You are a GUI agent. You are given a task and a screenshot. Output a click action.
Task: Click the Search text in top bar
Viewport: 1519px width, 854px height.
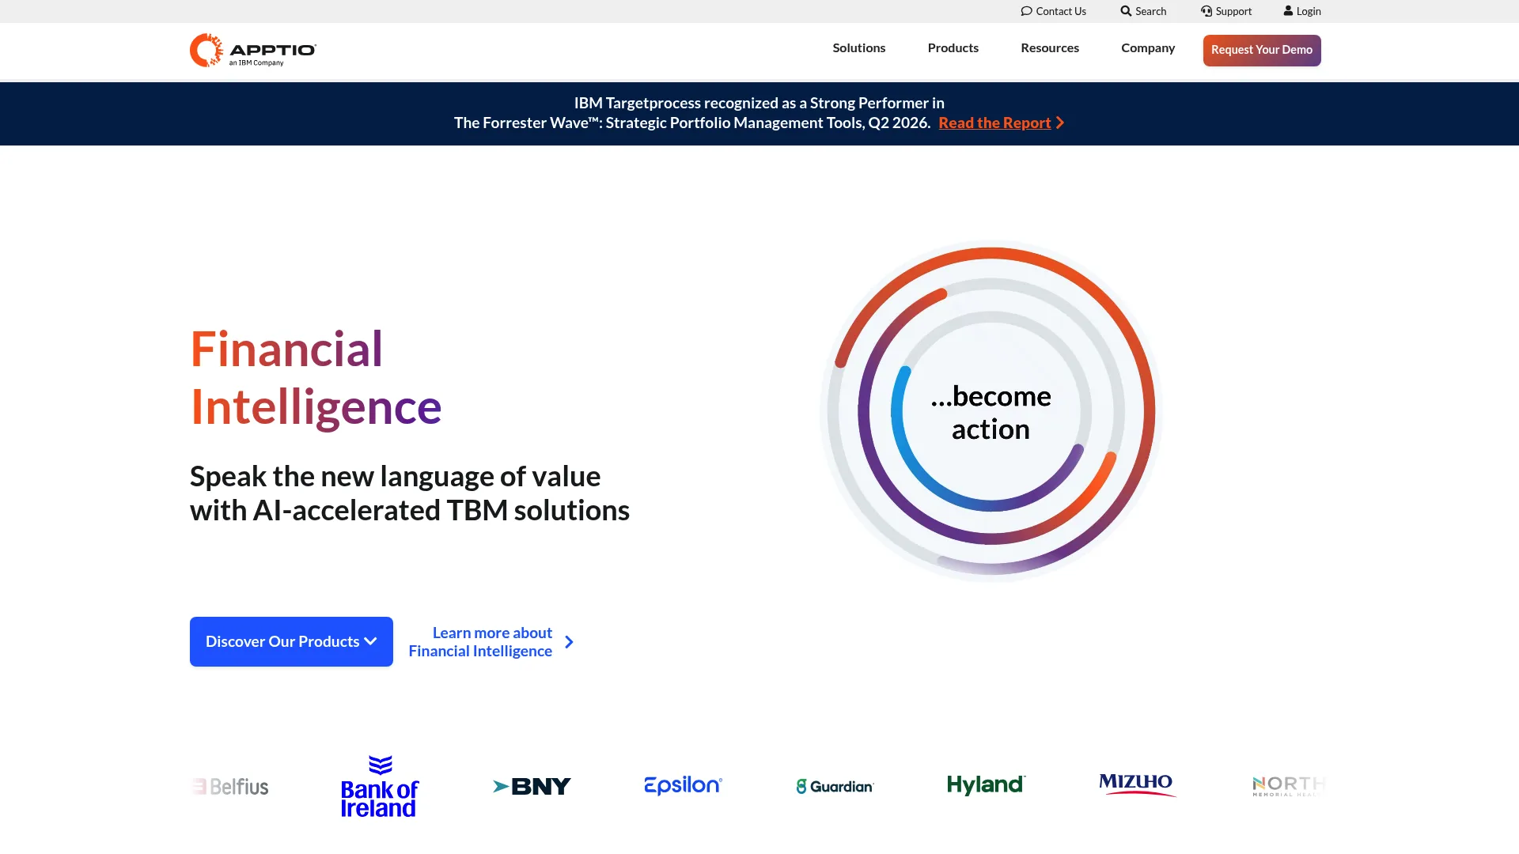tap(1150, 11)
